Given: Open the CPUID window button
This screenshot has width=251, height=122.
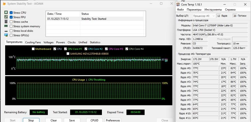Looking at the screenshot, I should tap(94, 120).
